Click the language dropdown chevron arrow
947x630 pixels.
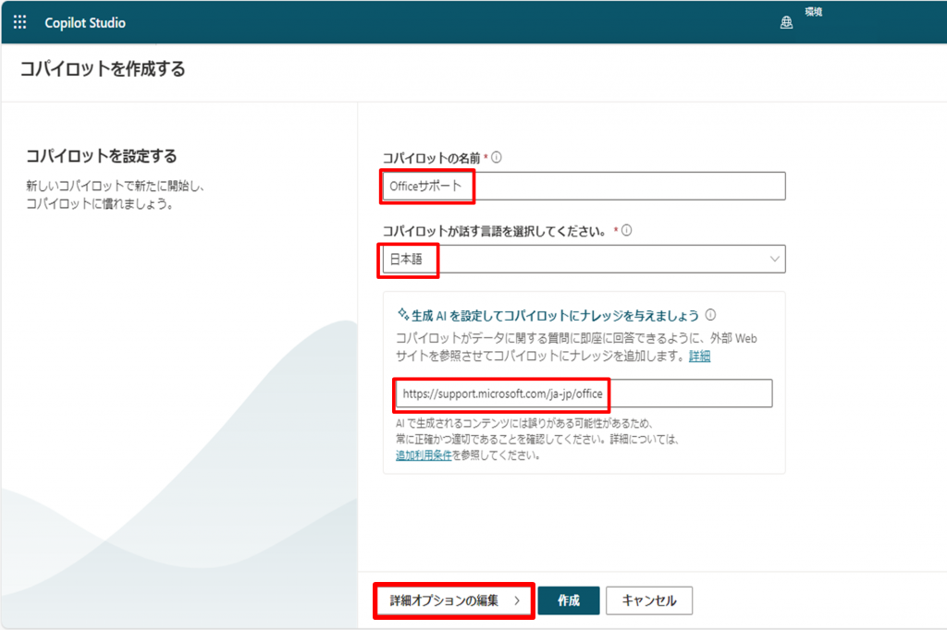pyautogui.click(x=774, y=259)
